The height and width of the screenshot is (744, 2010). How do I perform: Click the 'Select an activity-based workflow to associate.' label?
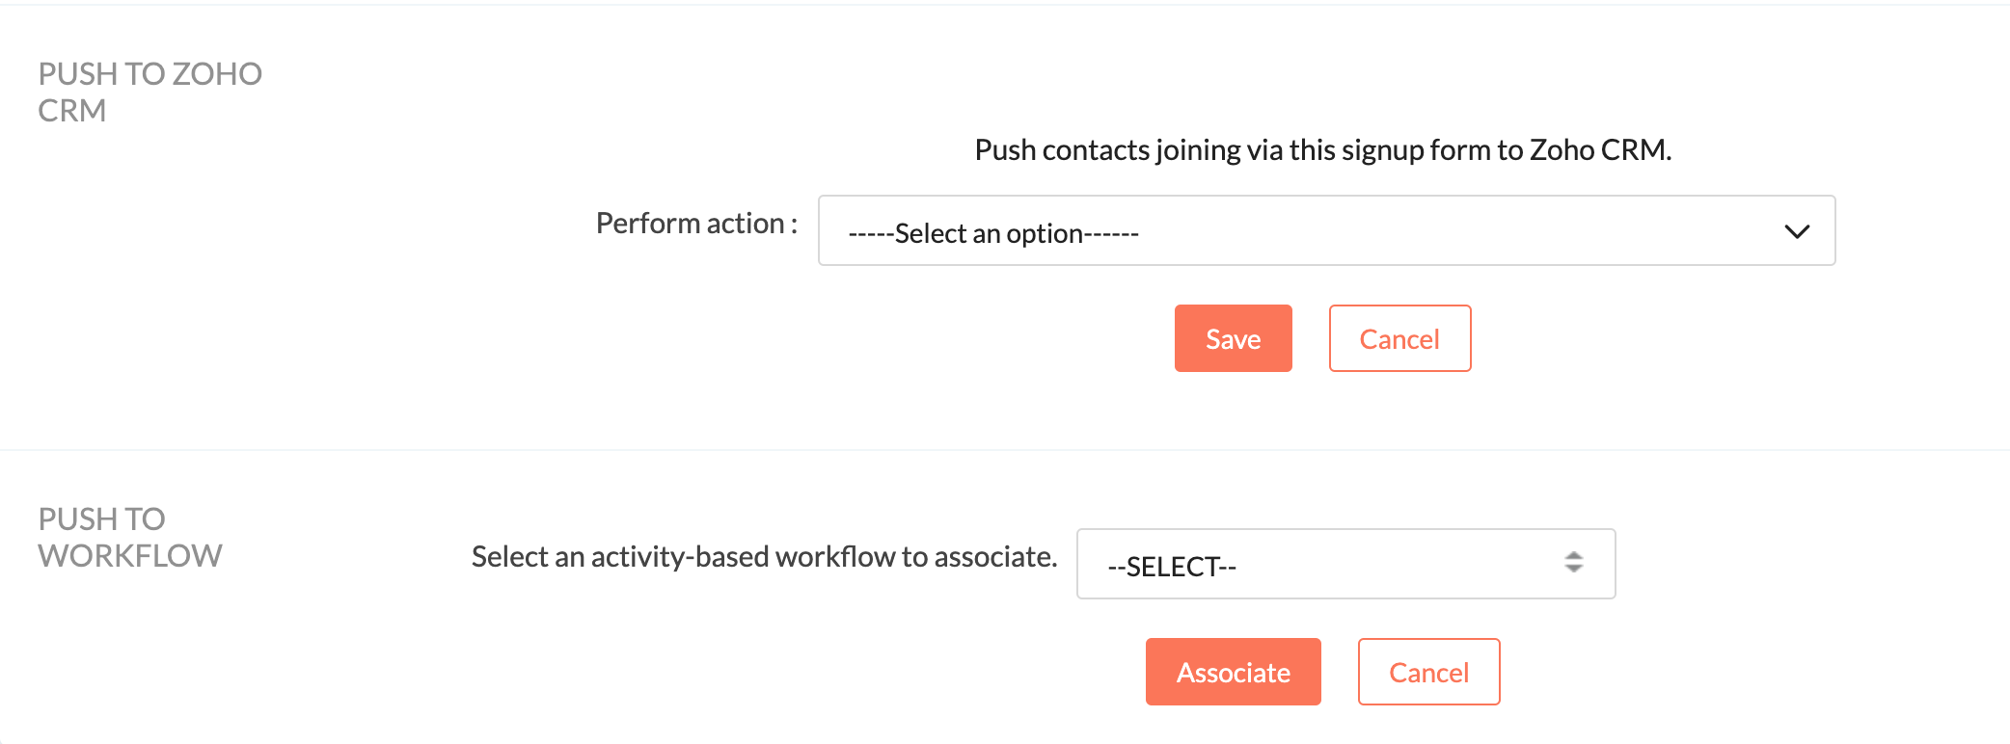click(x=764, y=557)
